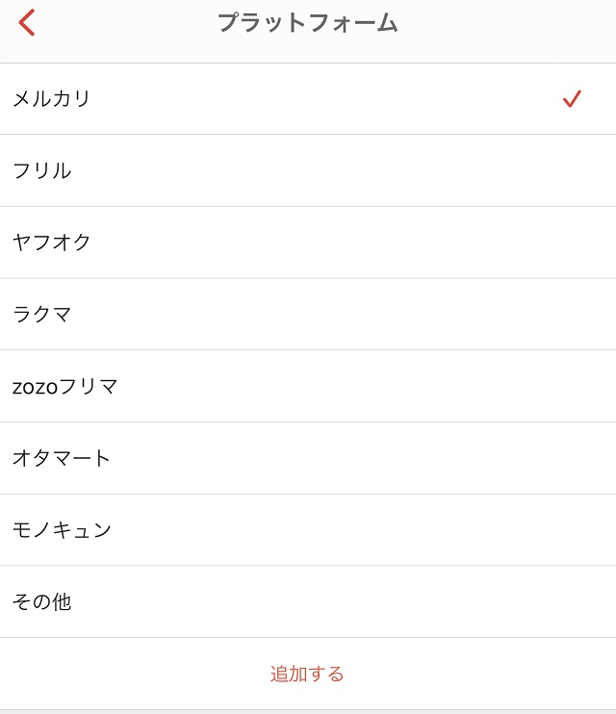
Task: Tap the モノキュン list entry
Action: (308, 530)
